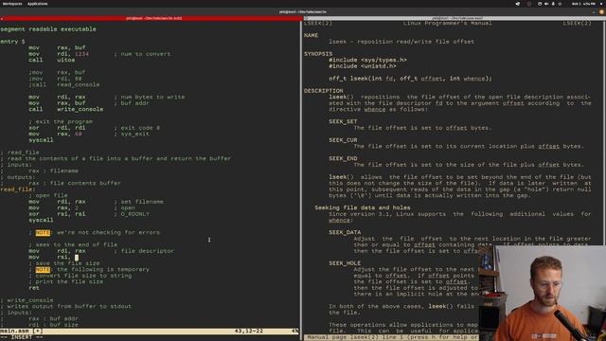This screenshot has width=606, height=341.
Task: Click the SEEK_HOLE entry in the man page
Action: click(x=345, y=263)
